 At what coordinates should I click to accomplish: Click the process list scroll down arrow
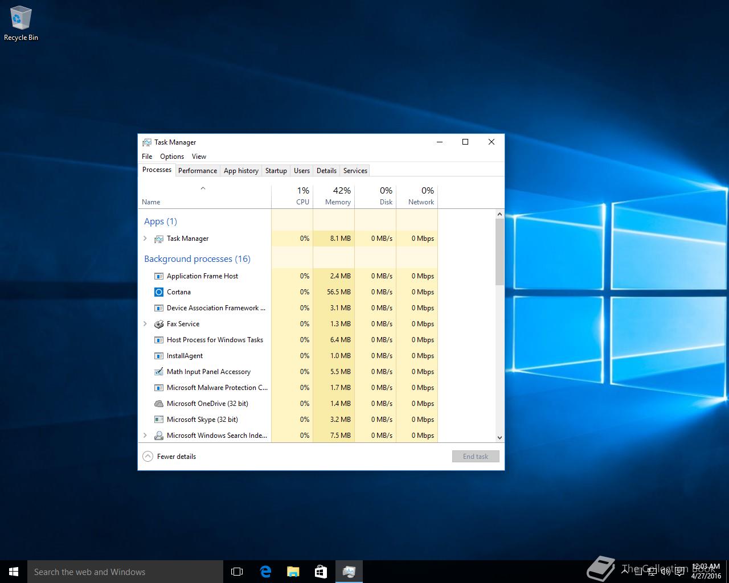point(499,438)
